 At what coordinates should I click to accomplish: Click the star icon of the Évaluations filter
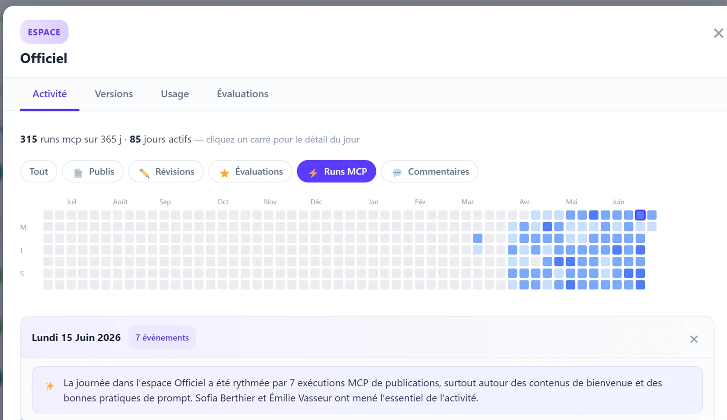(x=224, y=172)
